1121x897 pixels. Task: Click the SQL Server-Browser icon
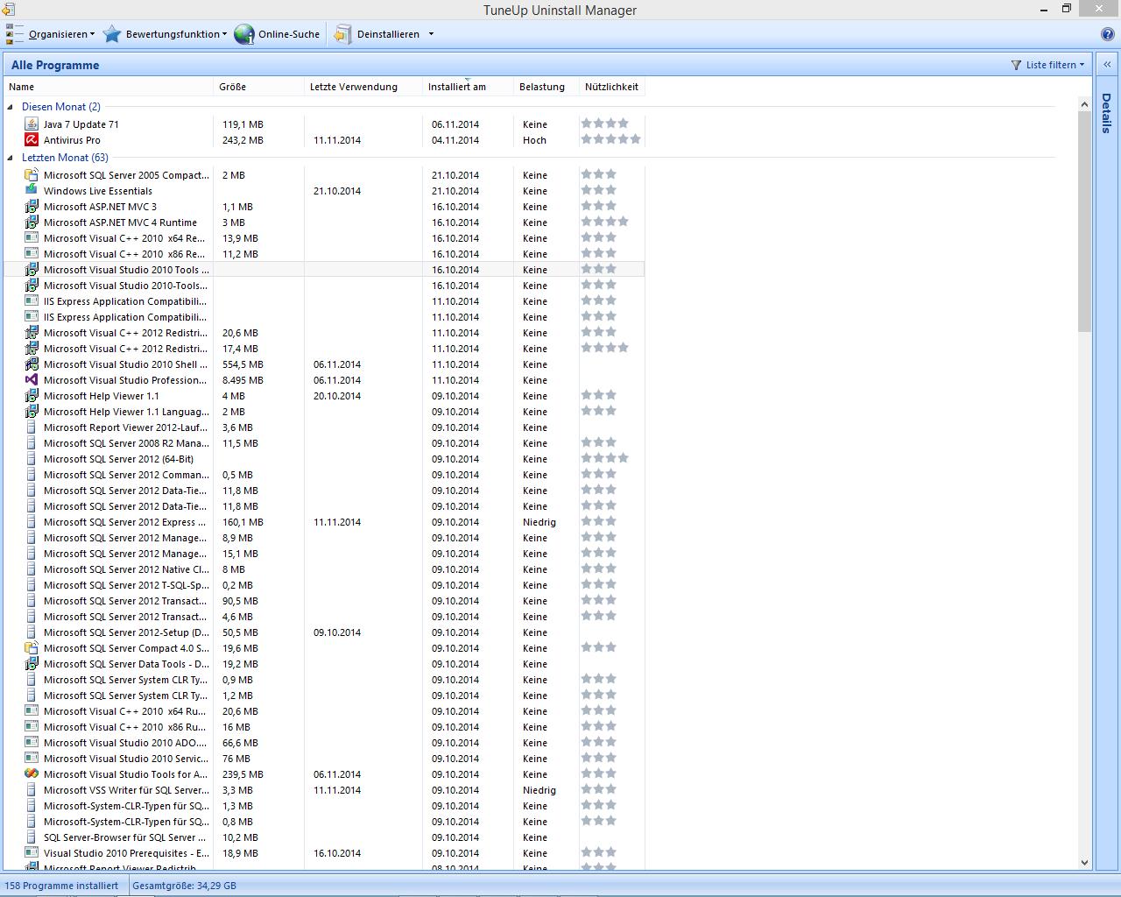(x=32, y=837)
